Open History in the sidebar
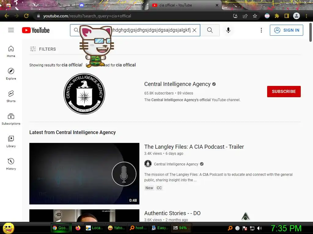Image resolution: width=313 pixels, height=234 pixels. 11,164
